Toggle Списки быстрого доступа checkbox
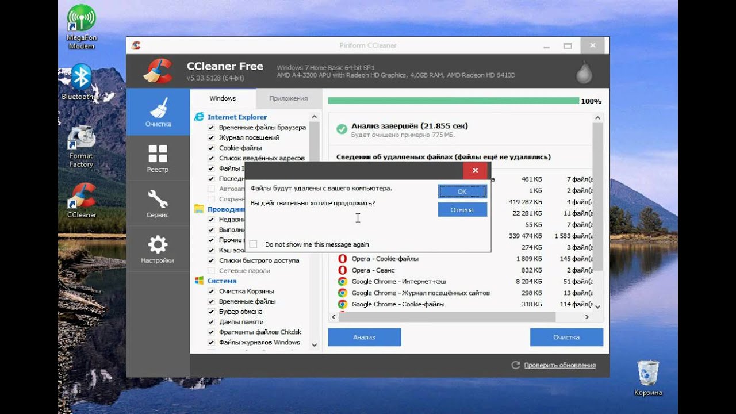 (211, 260)
